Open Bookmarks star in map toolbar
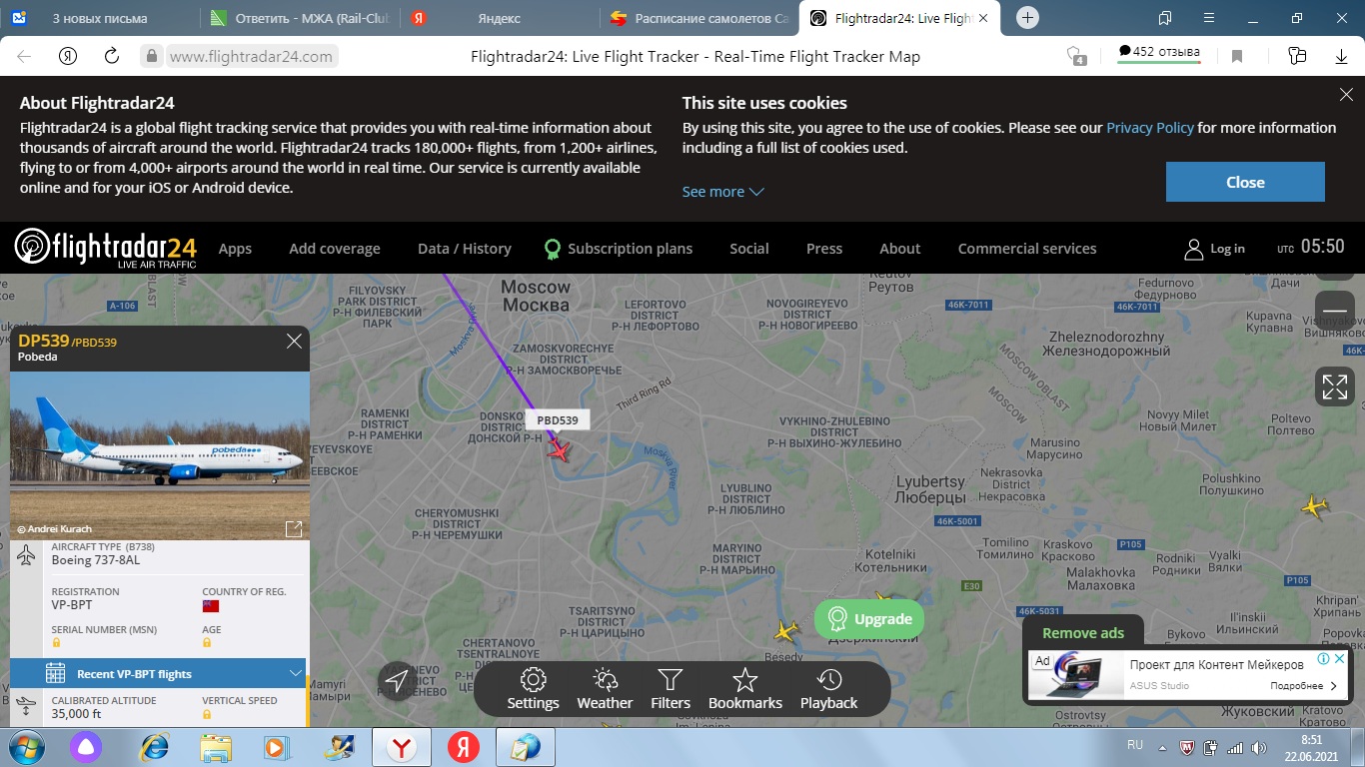Screen dimensions: 1365x767 [744, 689]
